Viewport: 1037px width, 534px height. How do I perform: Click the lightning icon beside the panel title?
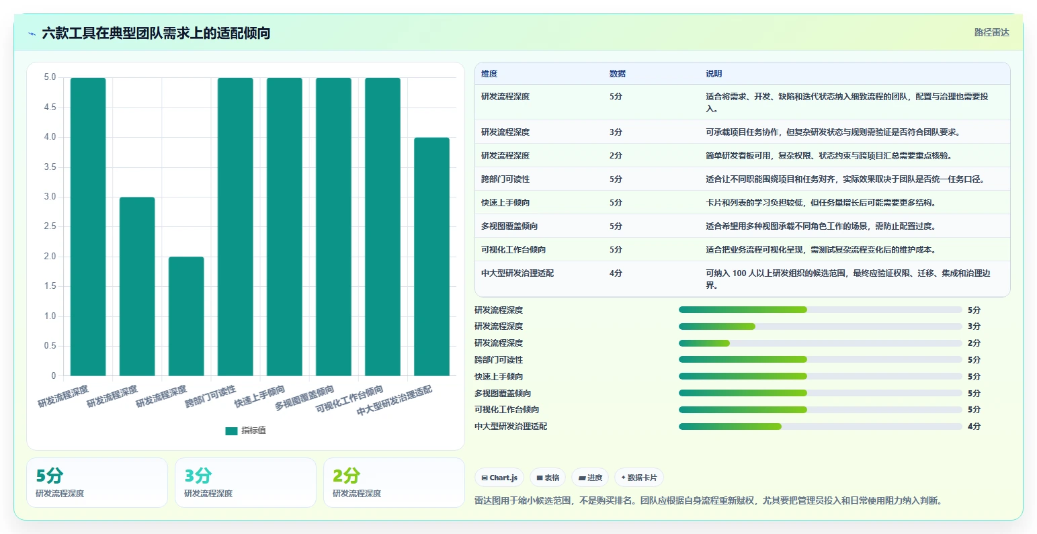point(32,34)
